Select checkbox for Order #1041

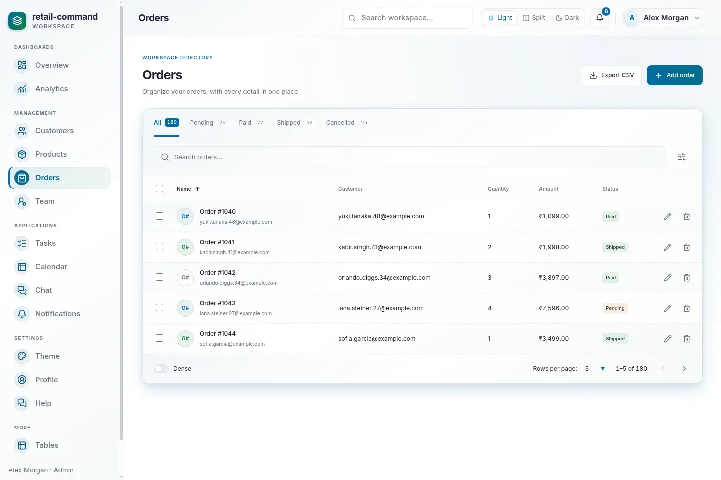click(x=159, y=247)
